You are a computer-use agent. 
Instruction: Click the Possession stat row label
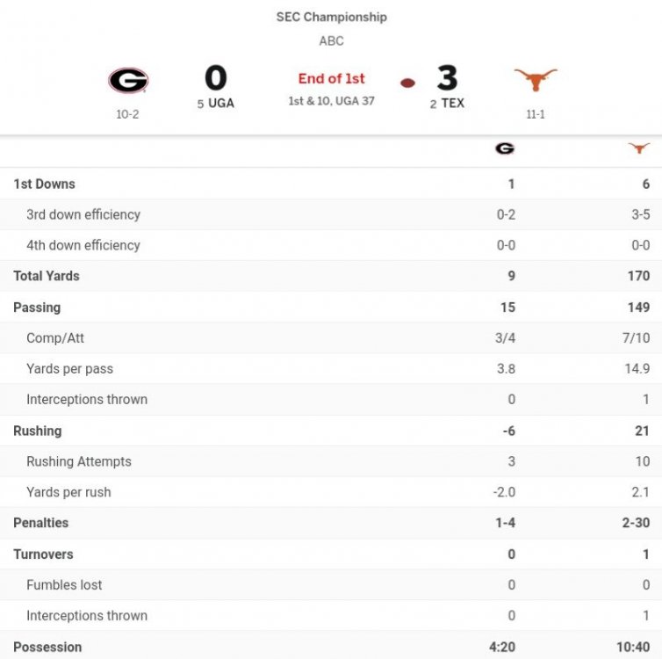(47, 647)
